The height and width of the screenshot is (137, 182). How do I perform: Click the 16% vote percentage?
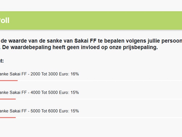75,74
